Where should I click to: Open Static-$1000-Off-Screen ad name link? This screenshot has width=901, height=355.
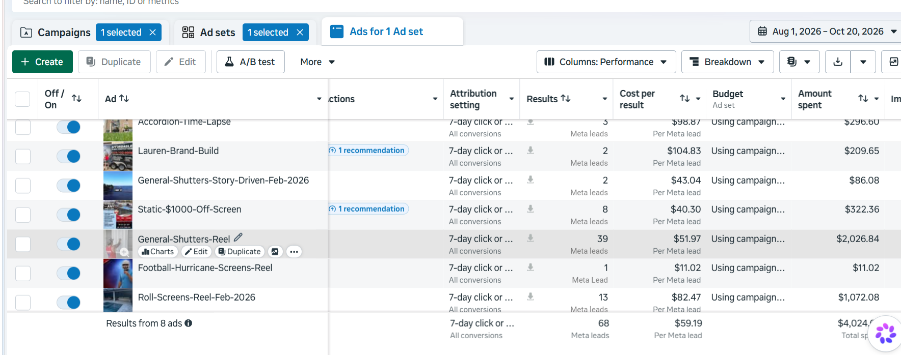(190, 209)
